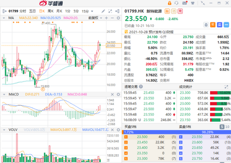Collapse the left sidebar panel icon

tap(5, 11)
